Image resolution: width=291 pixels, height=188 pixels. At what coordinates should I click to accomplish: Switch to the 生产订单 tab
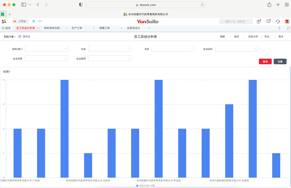(x=77, y=28)
